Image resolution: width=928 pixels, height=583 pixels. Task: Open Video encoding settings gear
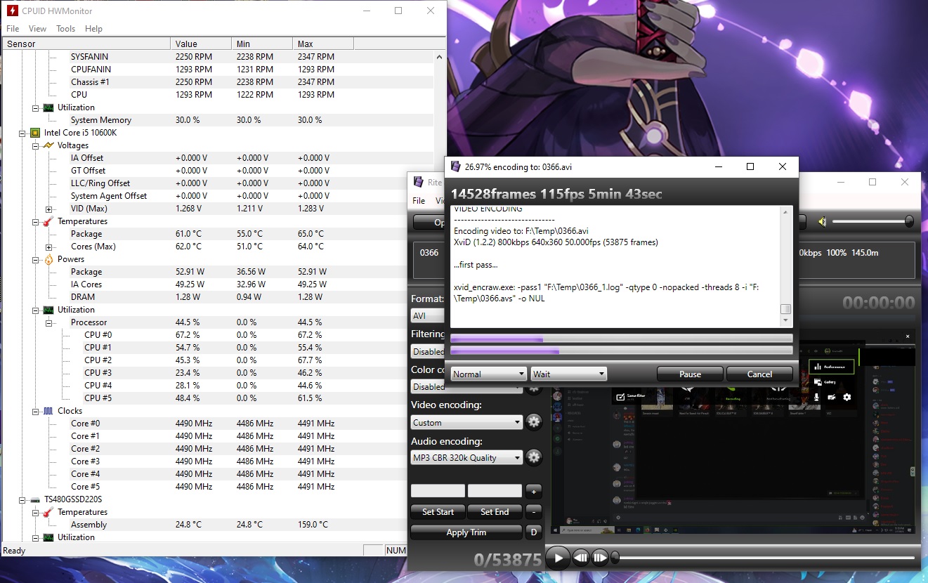534,422
